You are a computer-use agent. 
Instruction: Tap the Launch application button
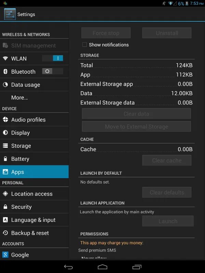tap(168, 221)
